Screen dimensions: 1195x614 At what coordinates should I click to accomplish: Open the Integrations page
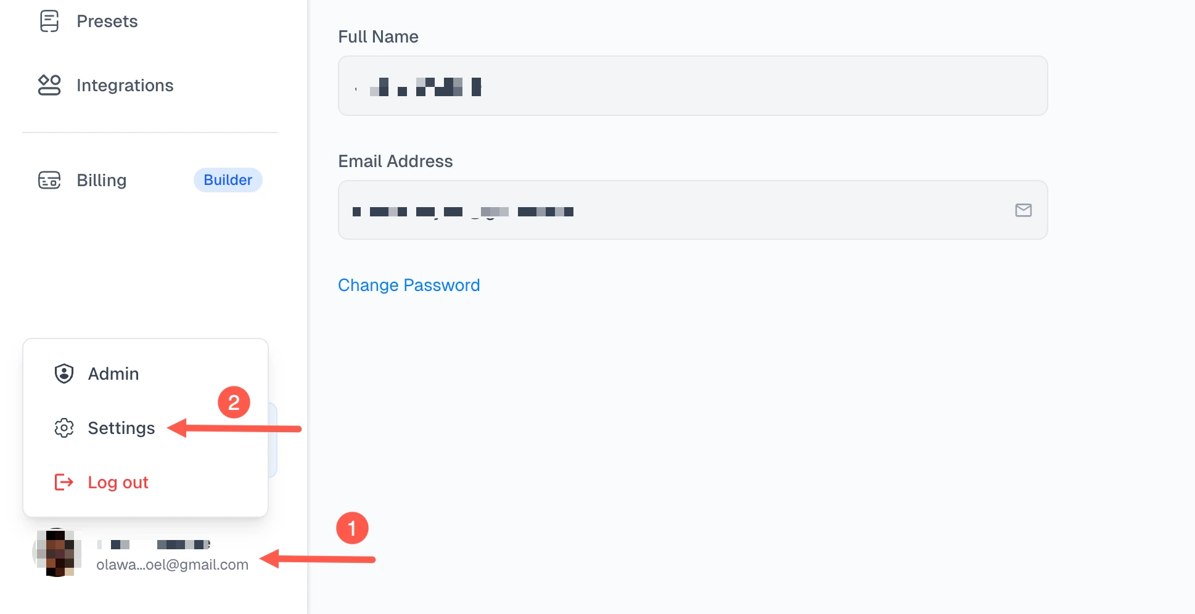(125, 86)
